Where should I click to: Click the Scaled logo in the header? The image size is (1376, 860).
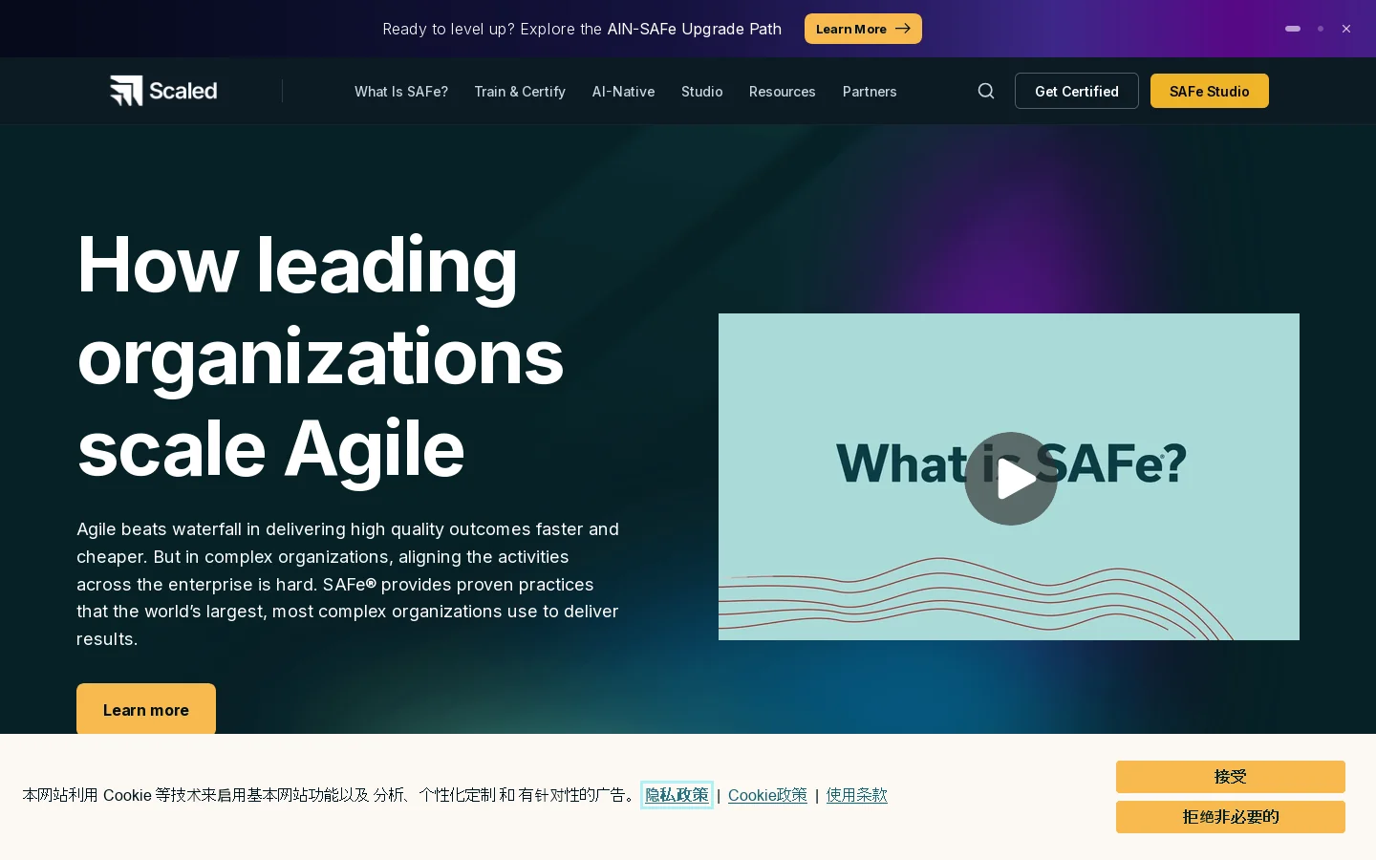tap(163, 91)
